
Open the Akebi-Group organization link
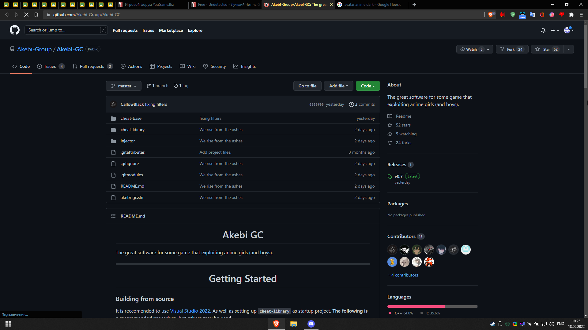[34, 49]
